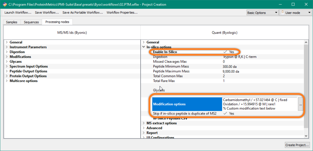The height and width of the screenshot is (151, 313).
Task: Toggle Skip if in-silico peptide is duplicate checkmark
Action: click(x=225, y=114)
